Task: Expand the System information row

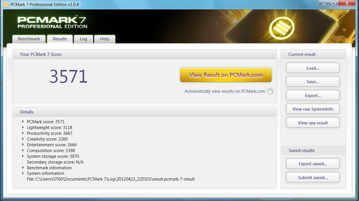Action: pyautogui.click(x=23, y=173)
